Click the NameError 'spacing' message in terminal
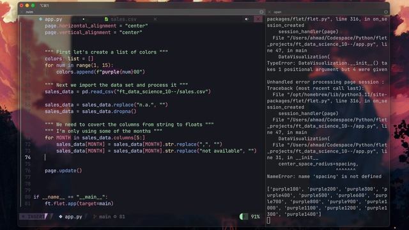Screen dimensions: 409x230 324,176
